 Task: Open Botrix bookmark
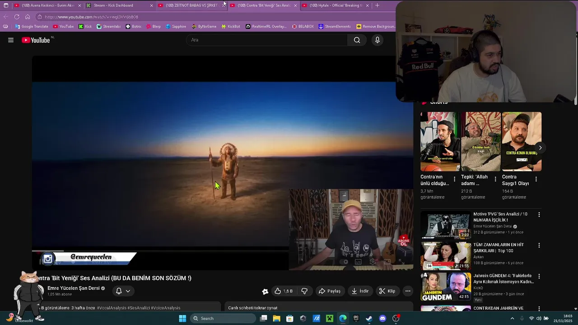134,26
